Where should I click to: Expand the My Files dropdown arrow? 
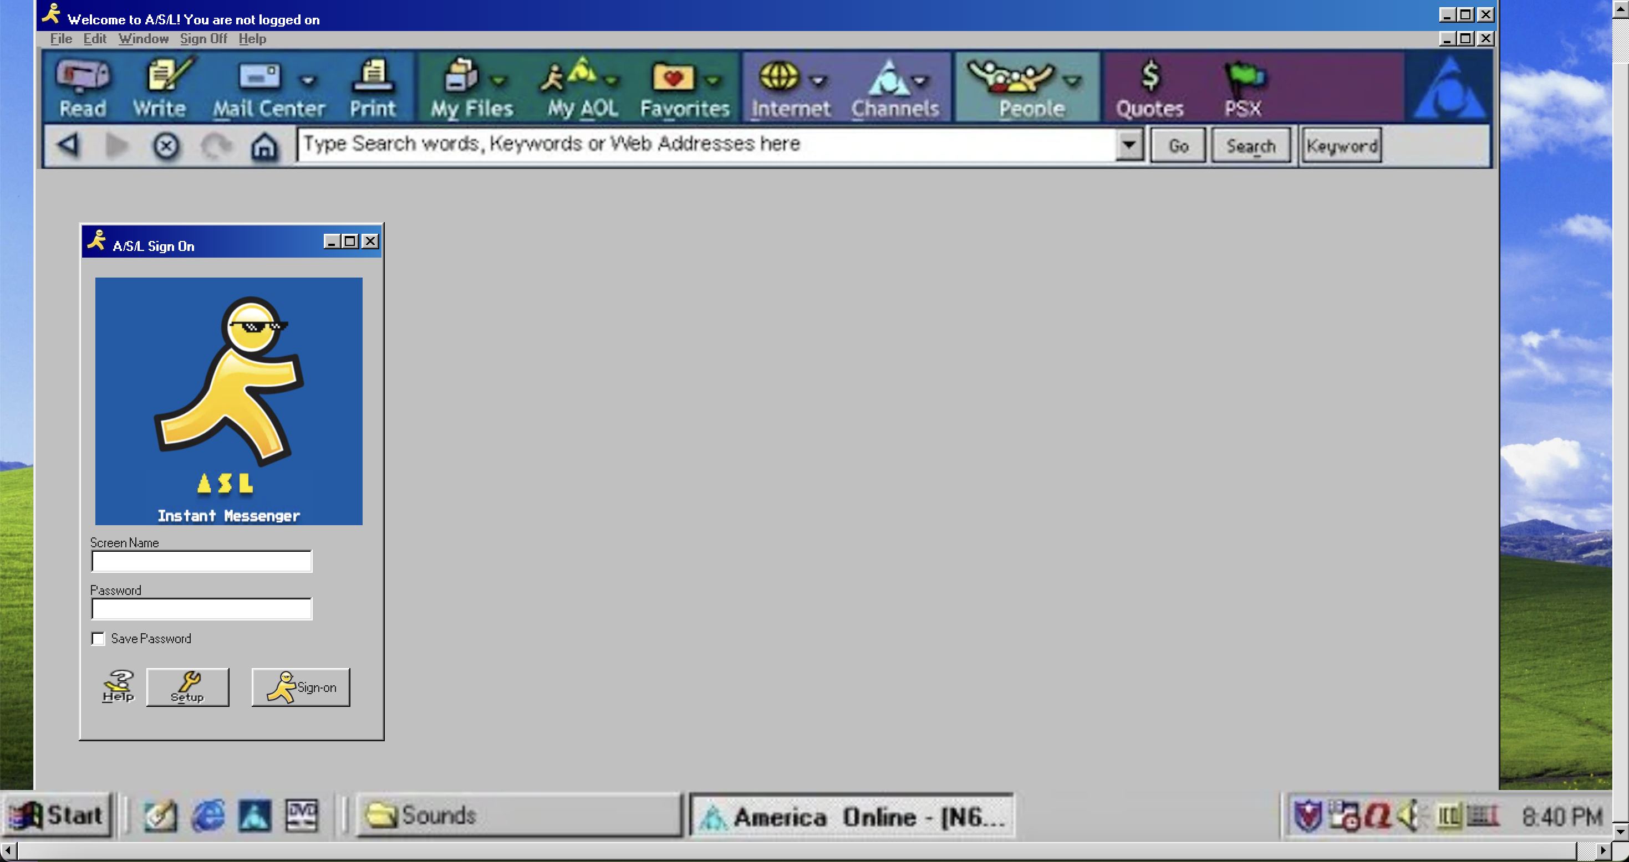499,80
